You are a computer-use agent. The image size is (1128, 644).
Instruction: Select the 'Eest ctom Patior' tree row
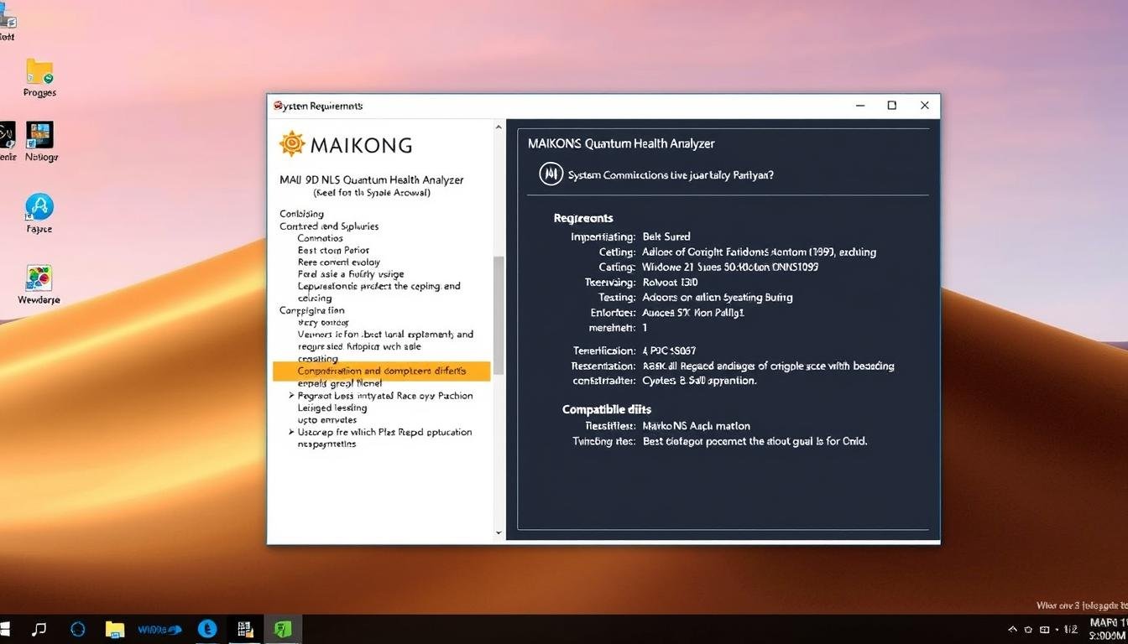333,250
